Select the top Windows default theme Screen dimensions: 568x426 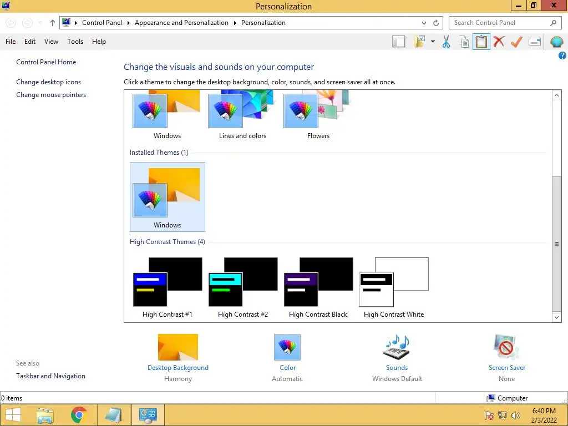167,115
